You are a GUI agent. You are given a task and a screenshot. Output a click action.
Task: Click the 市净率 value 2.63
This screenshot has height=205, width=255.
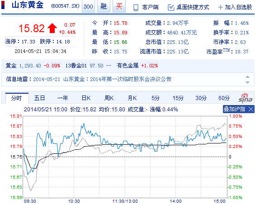240,42
